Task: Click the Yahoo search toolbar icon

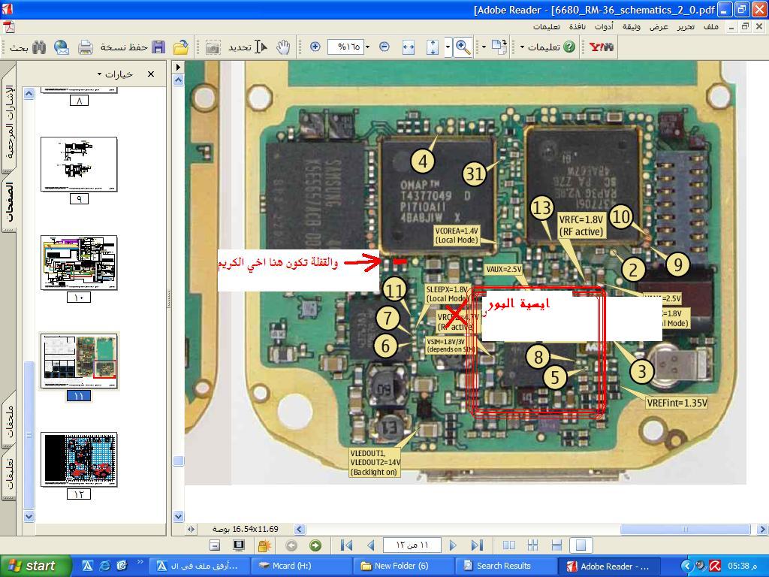Action: (602, 47)
